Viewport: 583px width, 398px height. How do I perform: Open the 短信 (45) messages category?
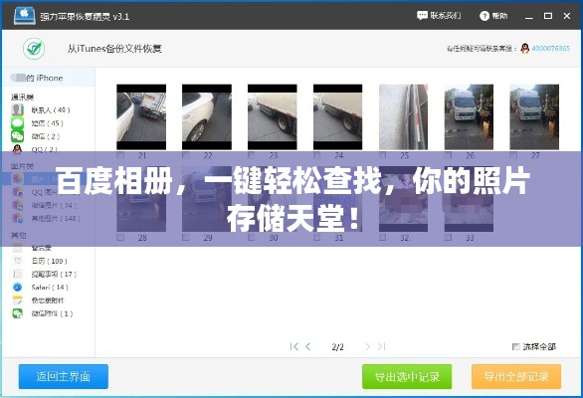click(37, 123)
